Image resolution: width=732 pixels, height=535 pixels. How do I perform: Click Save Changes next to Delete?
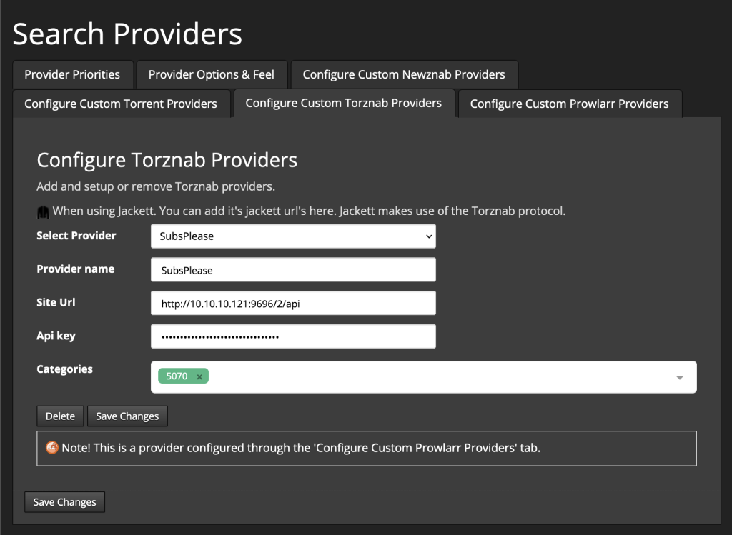127,416
